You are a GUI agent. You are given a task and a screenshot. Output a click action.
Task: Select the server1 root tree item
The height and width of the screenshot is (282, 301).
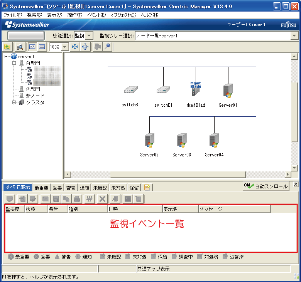[x=26, y=57]
